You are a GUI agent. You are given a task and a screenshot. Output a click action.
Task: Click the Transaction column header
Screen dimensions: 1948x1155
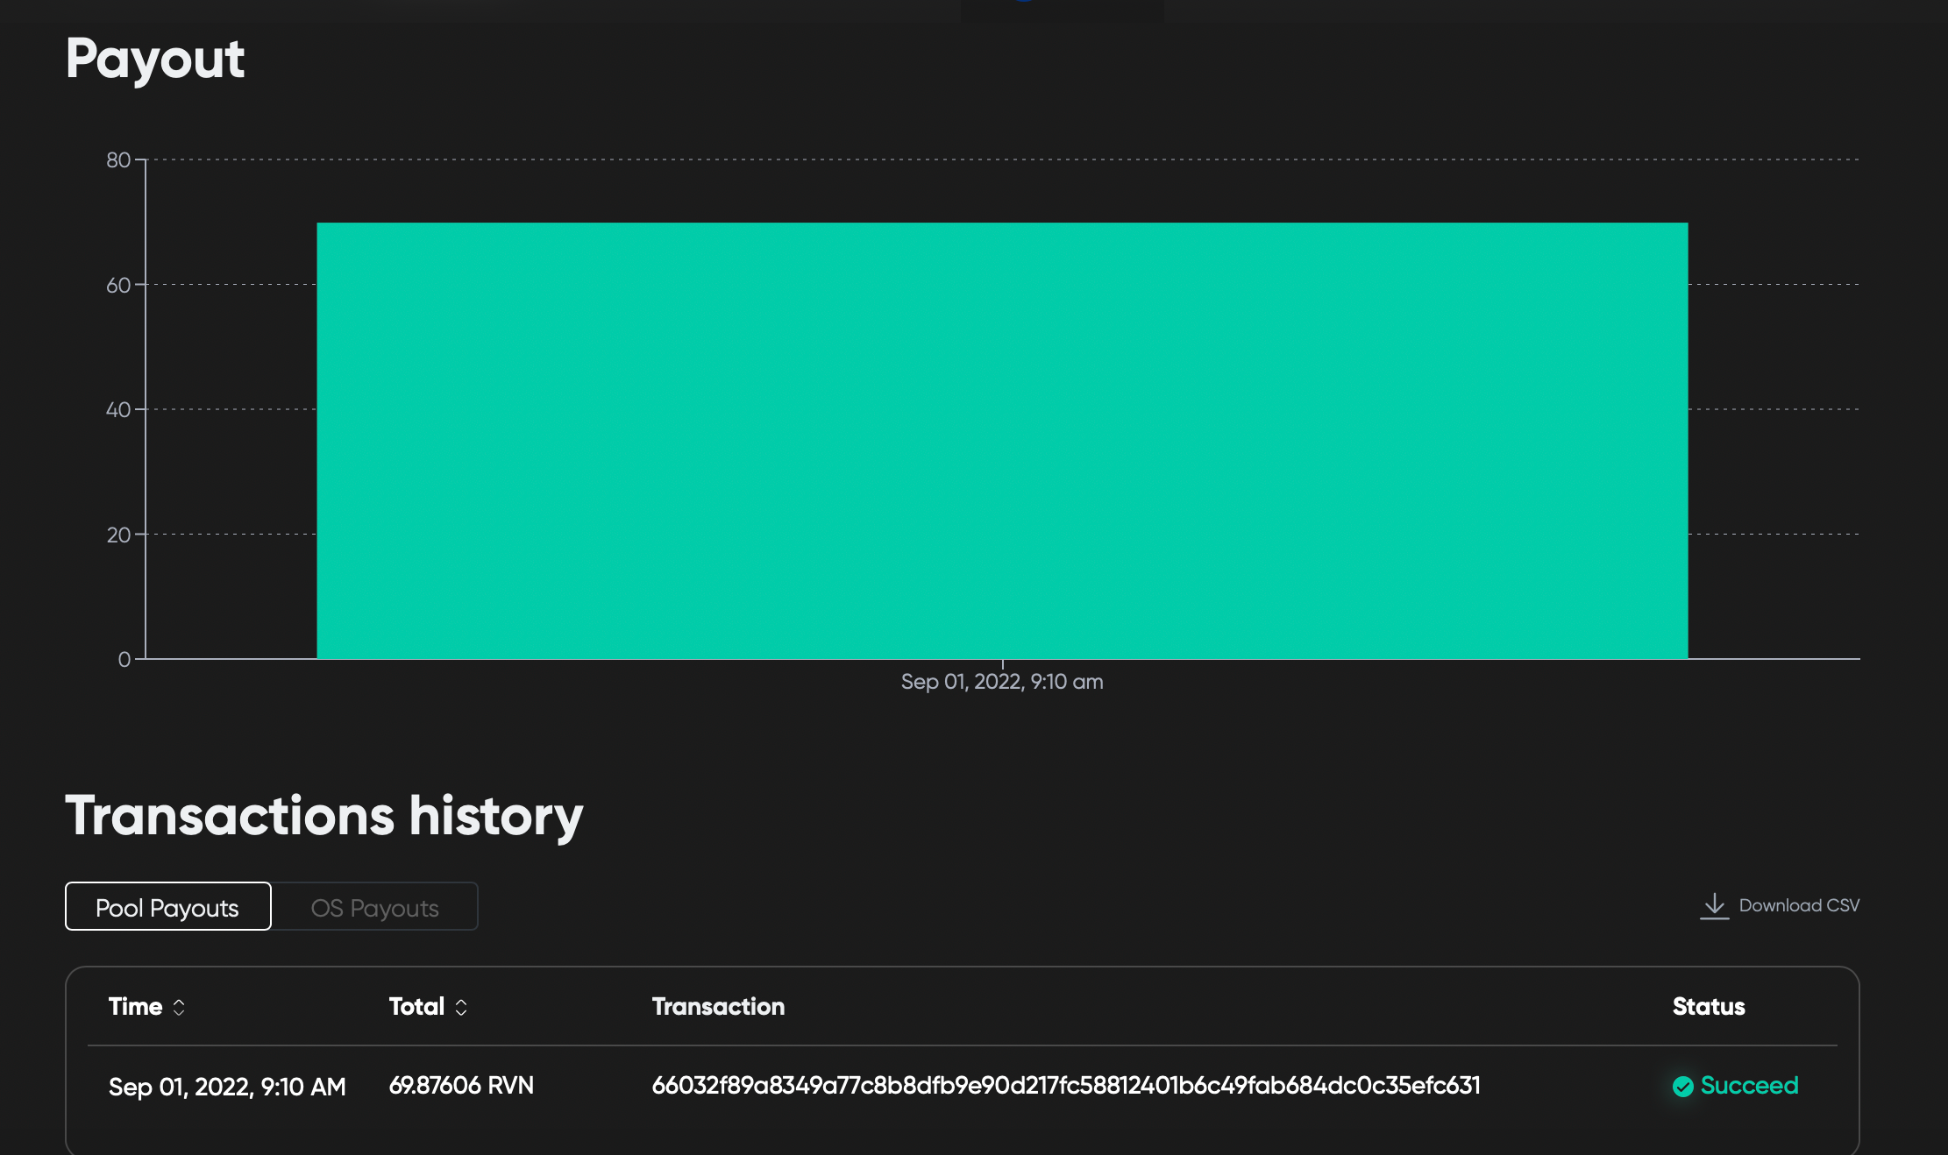coord(718,1006)
